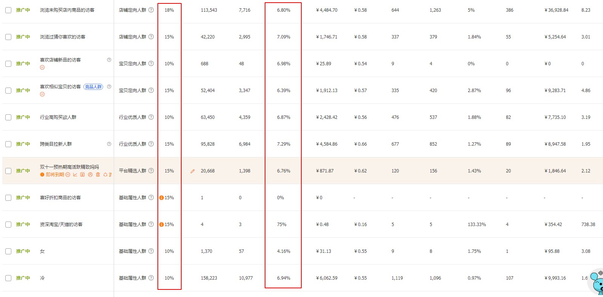The image size is (603, 297).
Task: Edit premium with pencil icon in highlighted row
Action: (x=193, y=171)
